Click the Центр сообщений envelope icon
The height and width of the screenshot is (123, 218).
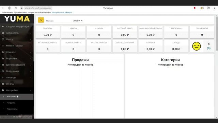(x=3, y=65)
